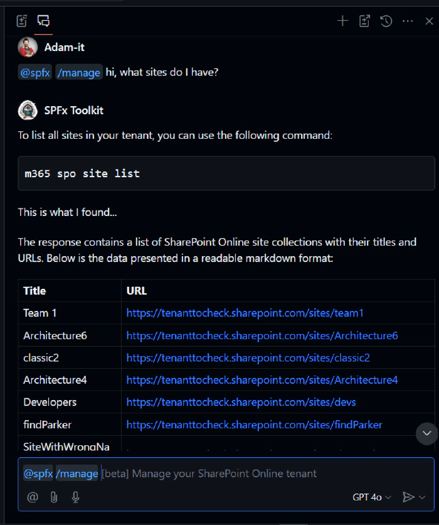Open the more actions ellipsis menu
Screen dimensions: 439x525
pyautogui.click(x=408, y=21)
